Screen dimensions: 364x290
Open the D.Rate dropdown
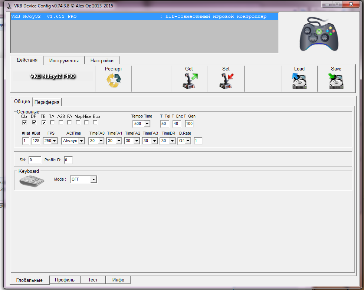point(188,141)
